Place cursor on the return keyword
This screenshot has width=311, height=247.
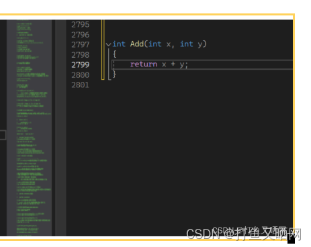(x=144, y=64)
